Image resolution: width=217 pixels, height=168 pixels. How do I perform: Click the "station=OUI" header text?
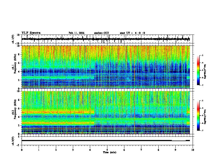tap(101, 33)
